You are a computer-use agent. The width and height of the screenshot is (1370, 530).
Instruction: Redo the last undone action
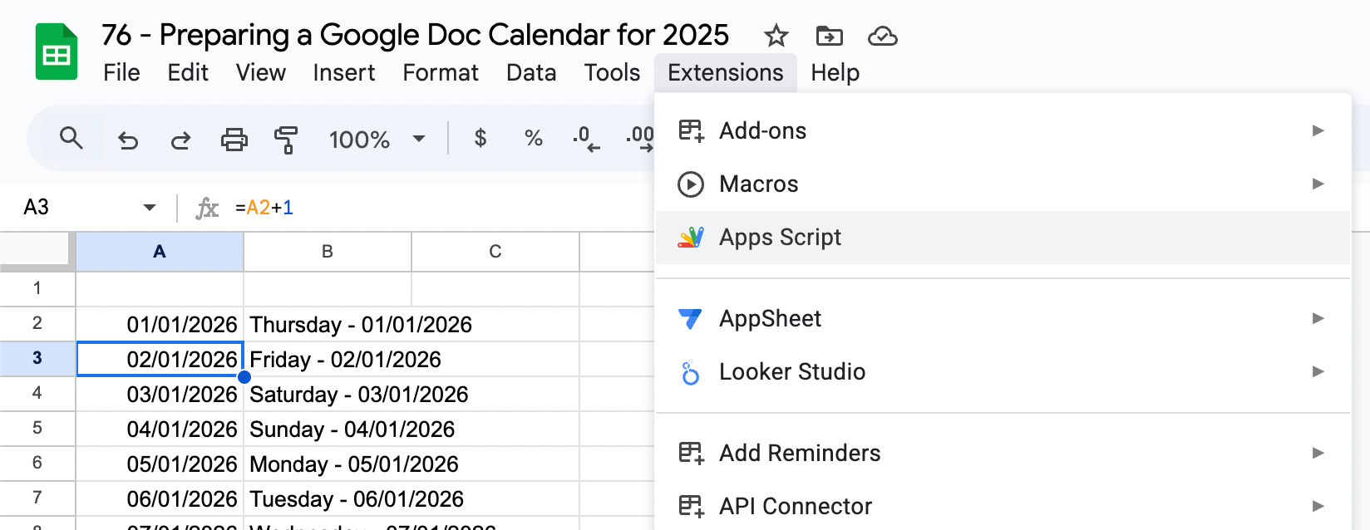[180, 140]
